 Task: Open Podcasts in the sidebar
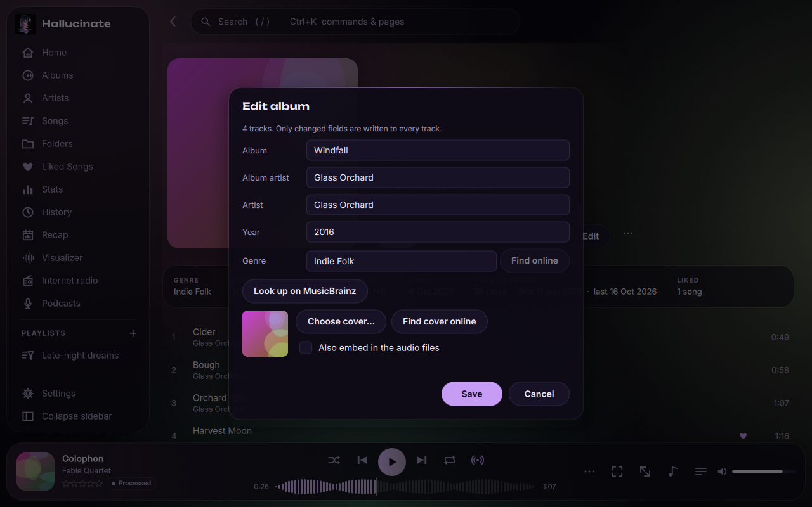pos(79,304)
